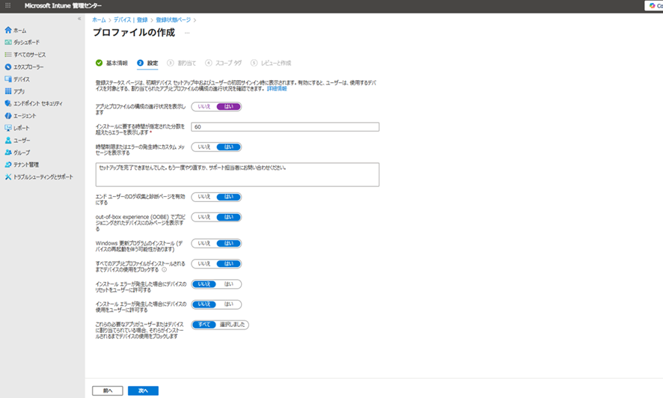
Task: Open ダッシュボード from the left navigation
Action: 27,43
